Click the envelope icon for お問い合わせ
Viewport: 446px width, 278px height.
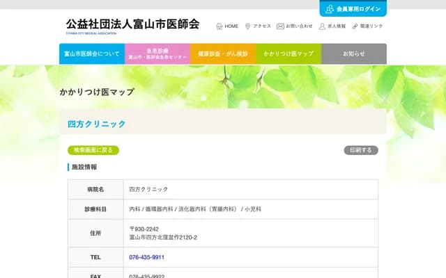[x=280, y=26]
